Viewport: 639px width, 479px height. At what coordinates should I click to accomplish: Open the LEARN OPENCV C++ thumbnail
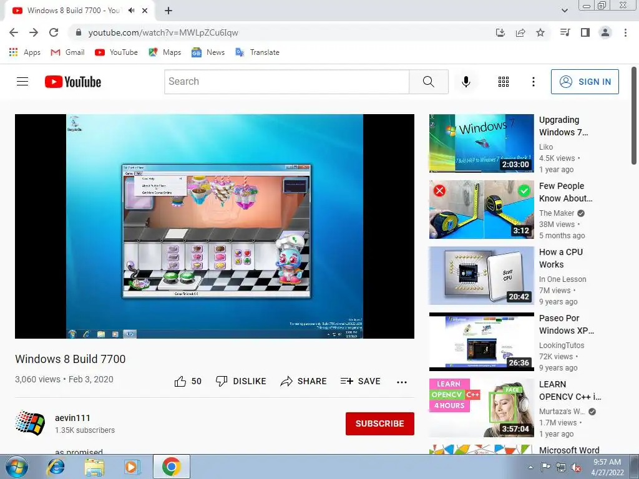(481, 408)
